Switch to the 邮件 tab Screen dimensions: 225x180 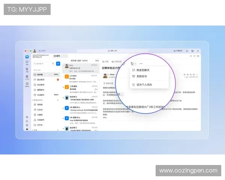[60, 56]
